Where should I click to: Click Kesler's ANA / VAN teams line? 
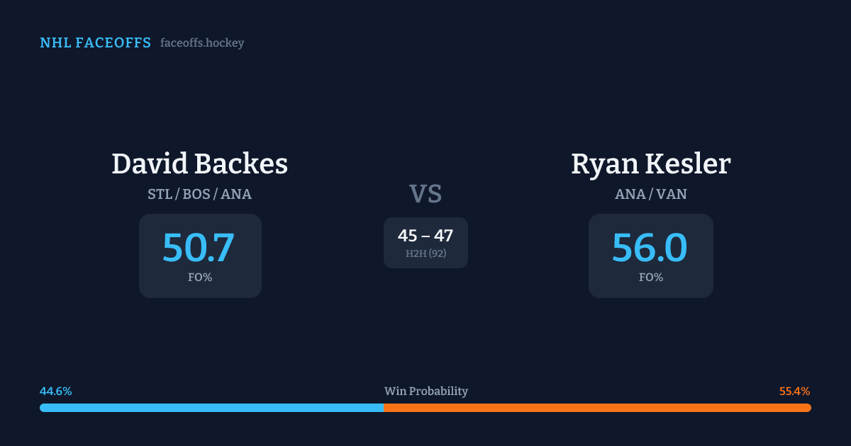pyautogui.click(x=650, y=194)
